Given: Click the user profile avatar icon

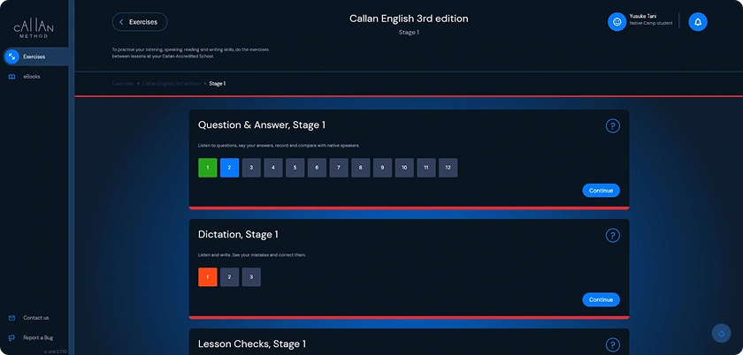Looking at the screenshot, I should coord(617,22).
